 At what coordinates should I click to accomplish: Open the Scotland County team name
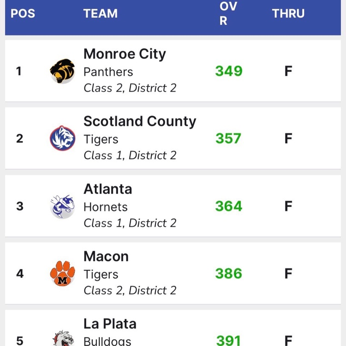140,121
